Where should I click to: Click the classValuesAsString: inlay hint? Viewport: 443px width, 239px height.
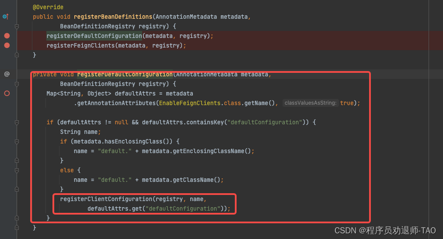pos(310,103)
